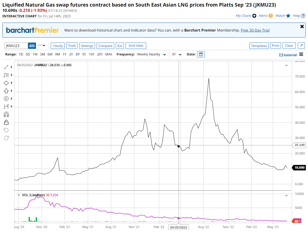Screen dimensions: 308x233
Task: Close the Barchart Premier banner
Action: click(302, 27)
